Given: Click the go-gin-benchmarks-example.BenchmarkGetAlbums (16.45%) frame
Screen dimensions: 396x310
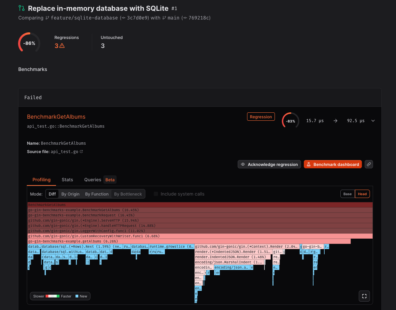Looking at the screenshot, I should pyautogui.click(x=200, y=210).
